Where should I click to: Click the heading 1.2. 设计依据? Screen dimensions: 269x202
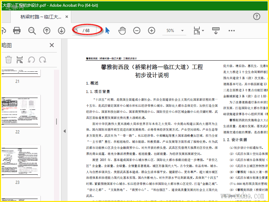click(235, 140)
